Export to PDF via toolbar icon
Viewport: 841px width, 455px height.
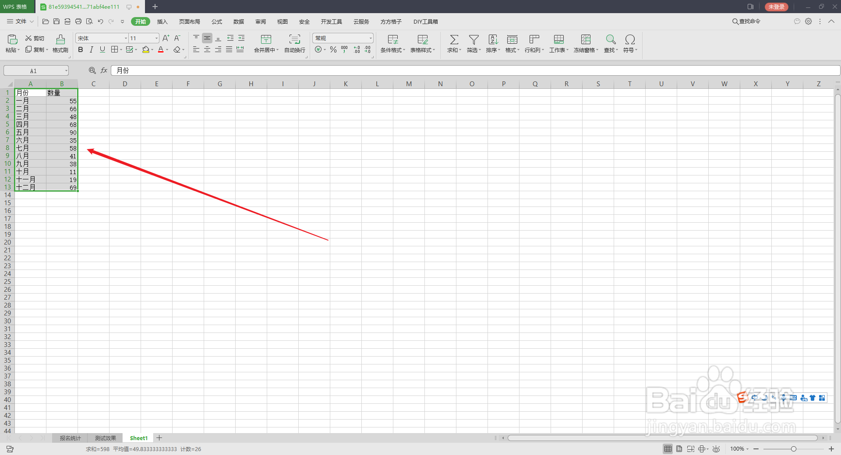pos(67,21)
